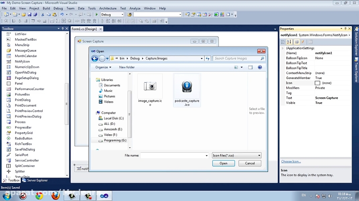
Task: Expand the ApplicationSettings property node
Action: tap(283, 48)
